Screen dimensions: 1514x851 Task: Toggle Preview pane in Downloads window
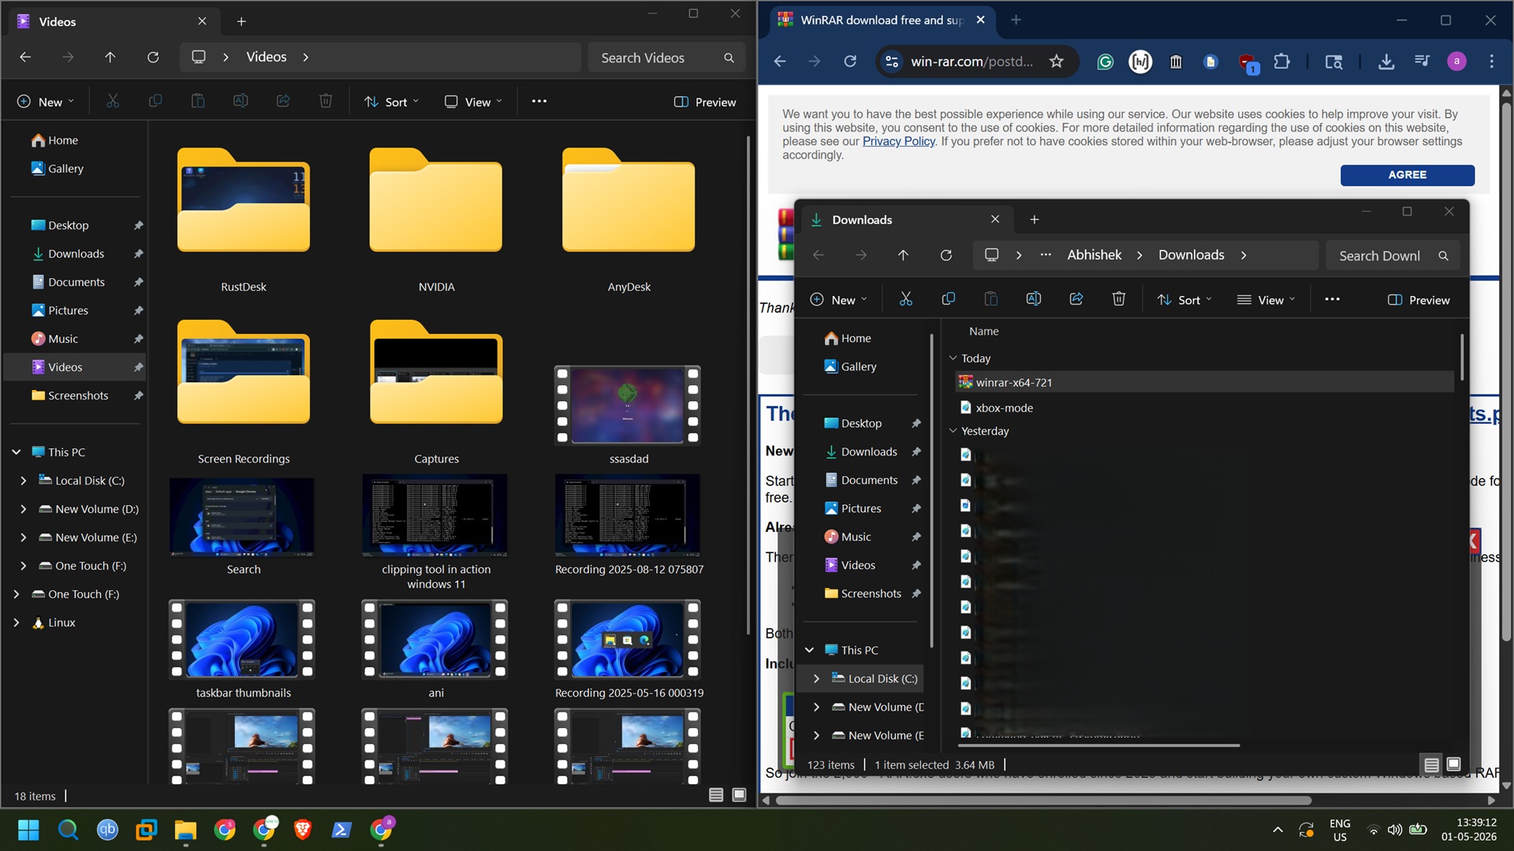click(1419, 300)
